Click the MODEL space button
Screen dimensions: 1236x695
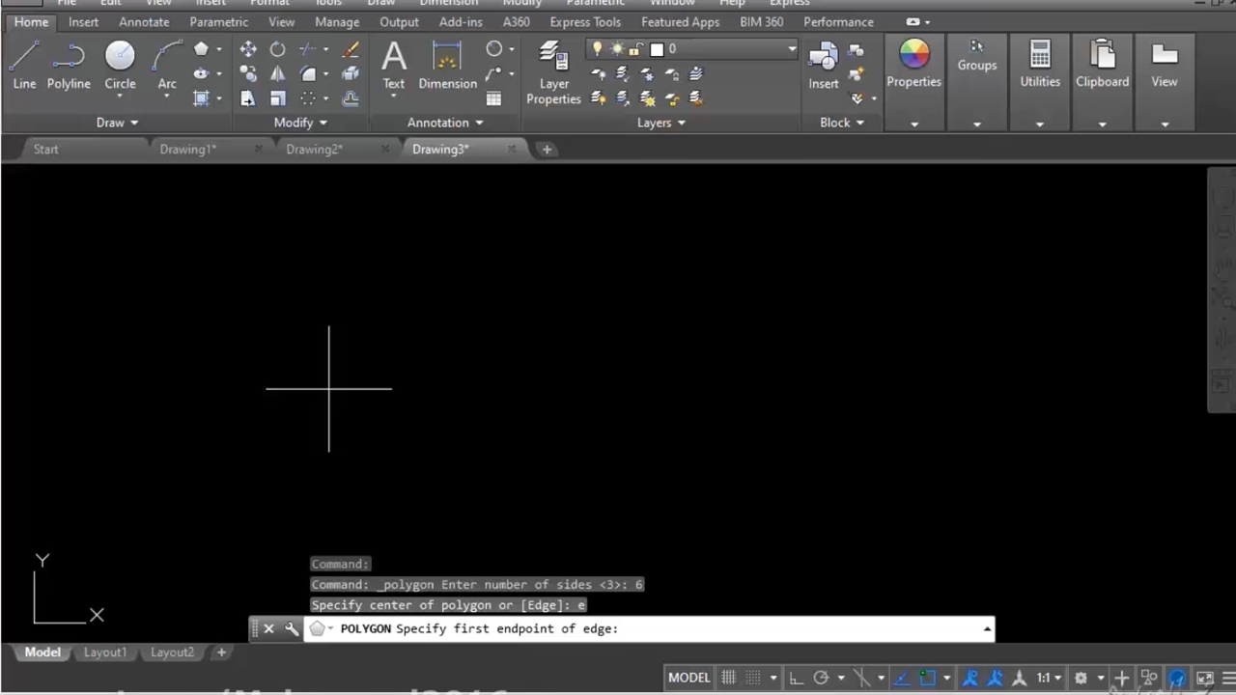click(688, 678)
